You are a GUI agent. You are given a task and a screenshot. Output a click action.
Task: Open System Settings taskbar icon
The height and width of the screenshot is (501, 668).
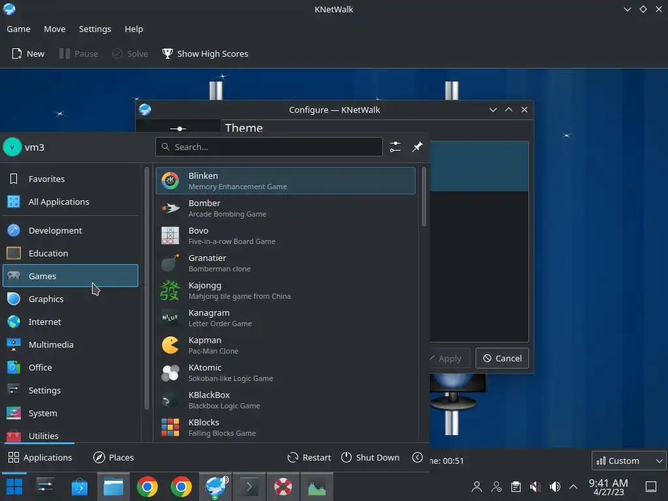click(x=45, y=487)
